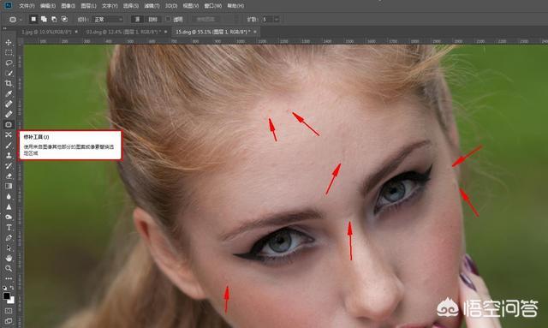This screenshot has width=548, height=328.
Task: Select the Sharpen tool triangle icon
Action: pos(9,206)
